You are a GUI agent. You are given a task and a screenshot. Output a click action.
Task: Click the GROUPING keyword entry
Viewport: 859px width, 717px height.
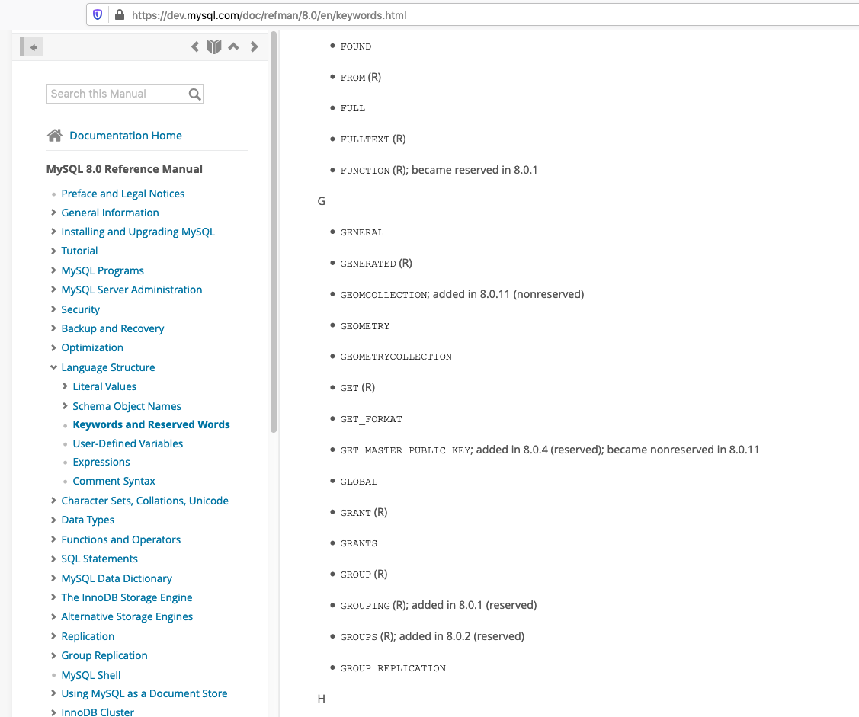pos(365,606)
